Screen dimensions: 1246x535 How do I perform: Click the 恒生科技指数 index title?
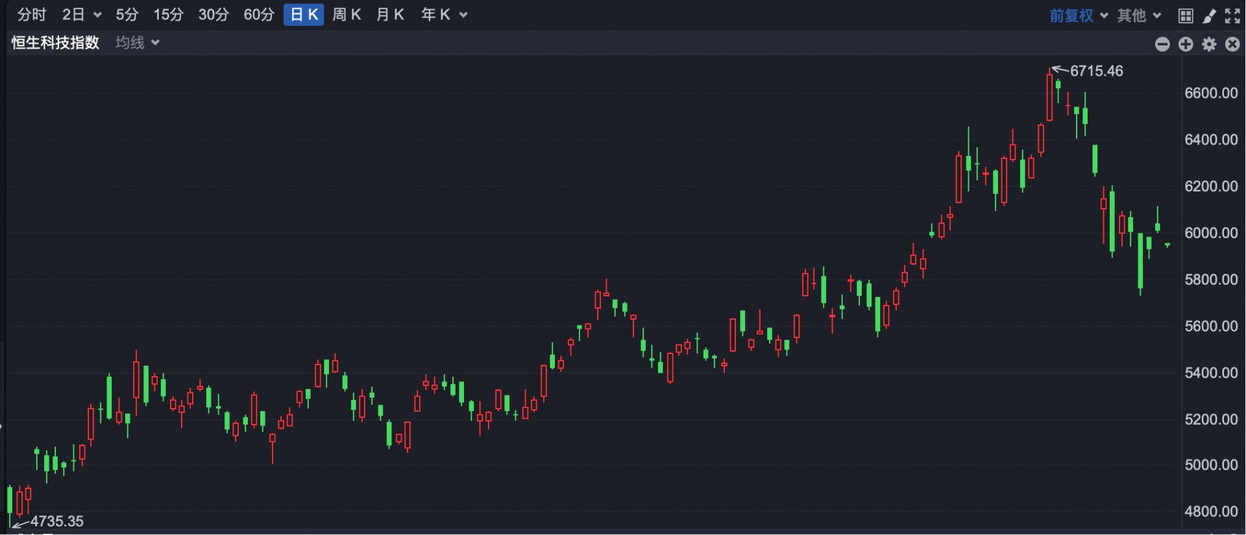pos(56,43)
